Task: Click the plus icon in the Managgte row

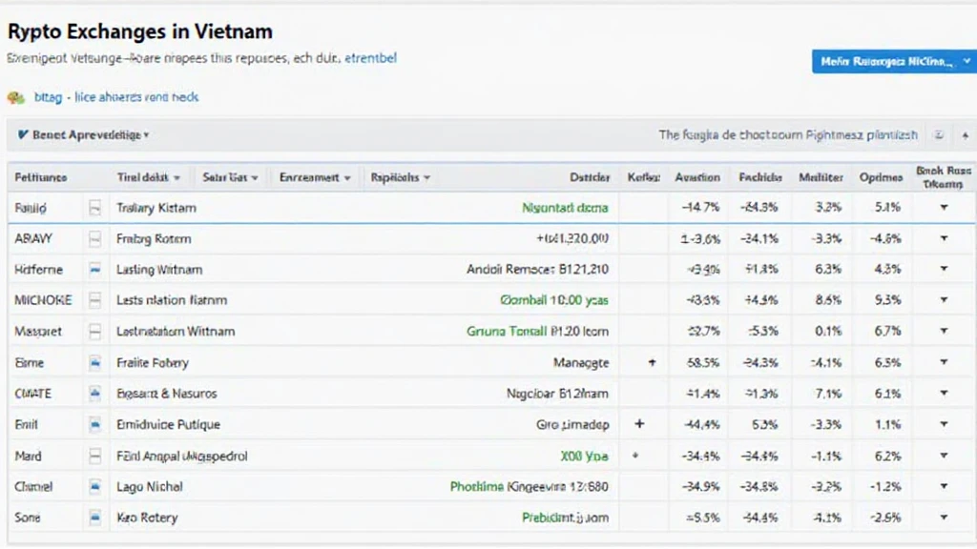Action: point(652,363)
